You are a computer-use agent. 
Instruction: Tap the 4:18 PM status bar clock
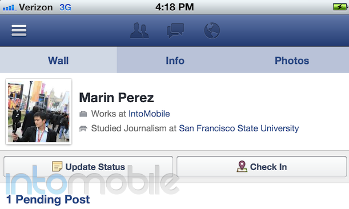coord(175,7)
